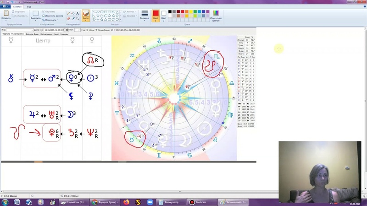Screen dimensions: 367x206
Task: Switch to the Главная ribbon tab
Action: (x=17, y=6)
